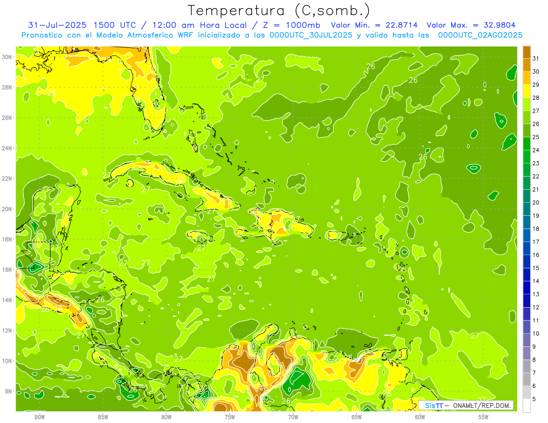
Task: Click the colorbar label '5'
Action: click(534, 399)
